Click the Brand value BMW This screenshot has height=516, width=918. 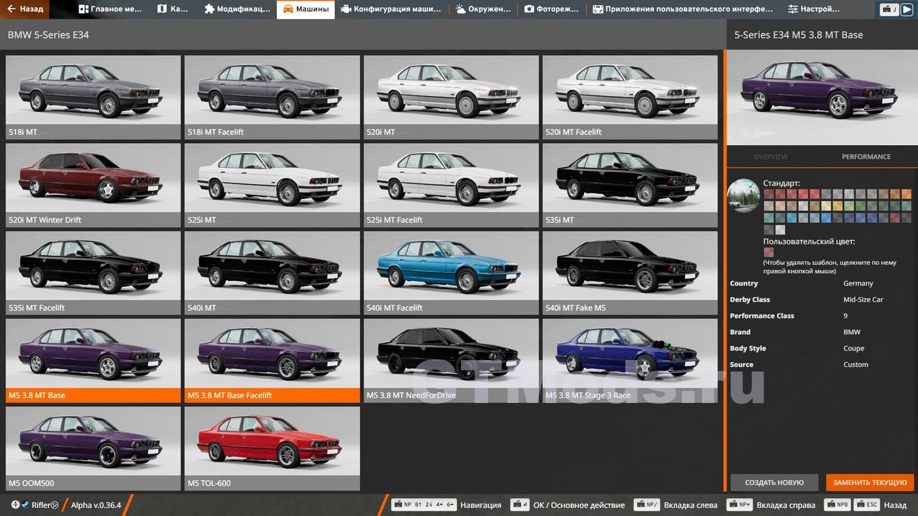click(851, 332)
